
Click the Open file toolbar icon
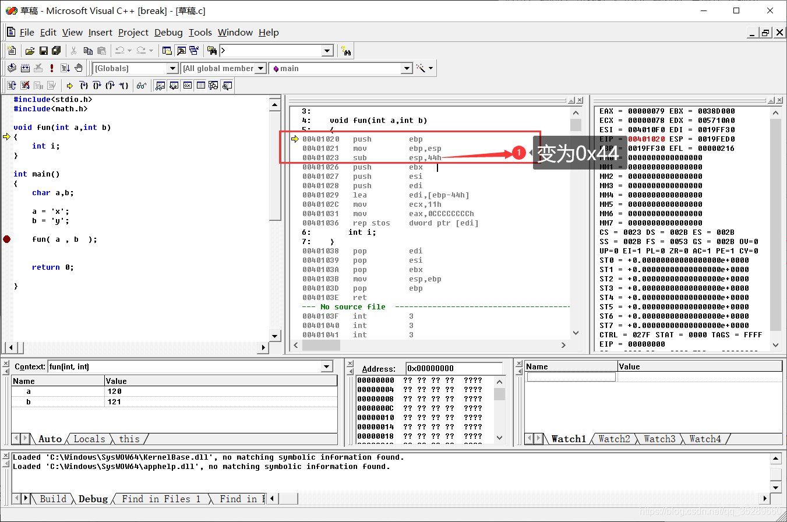pyautogui.click(x=30, y=51)
